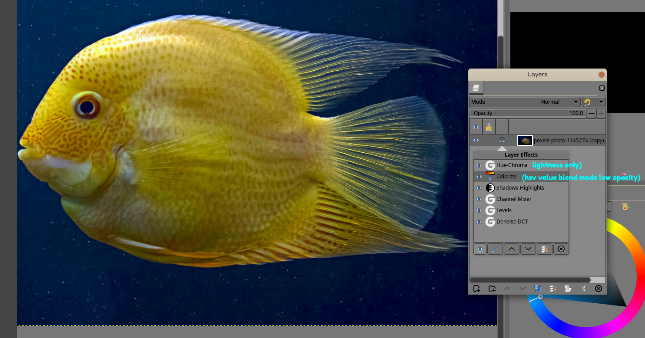This screenshot has width=645, height=338.
Task: Toggle visibility of the Denoise DCT effect
Action: (479, 222)
